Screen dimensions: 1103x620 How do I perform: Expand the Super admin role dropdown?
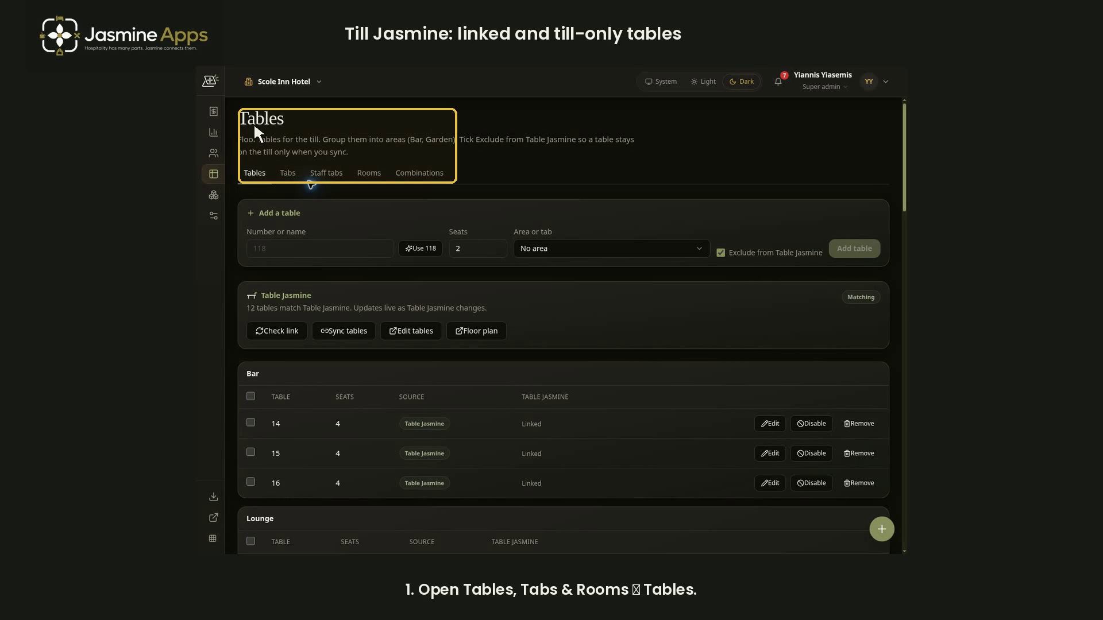click(x=825, y=87)
